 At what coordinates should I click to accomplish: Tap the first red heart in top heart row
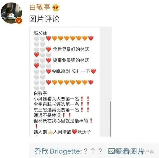[49, 38]
